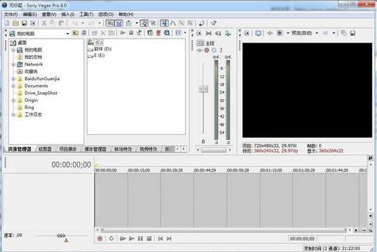Switch to the 项目媒体 tab
The image size is (377, 252).
(x=68, y=149)
